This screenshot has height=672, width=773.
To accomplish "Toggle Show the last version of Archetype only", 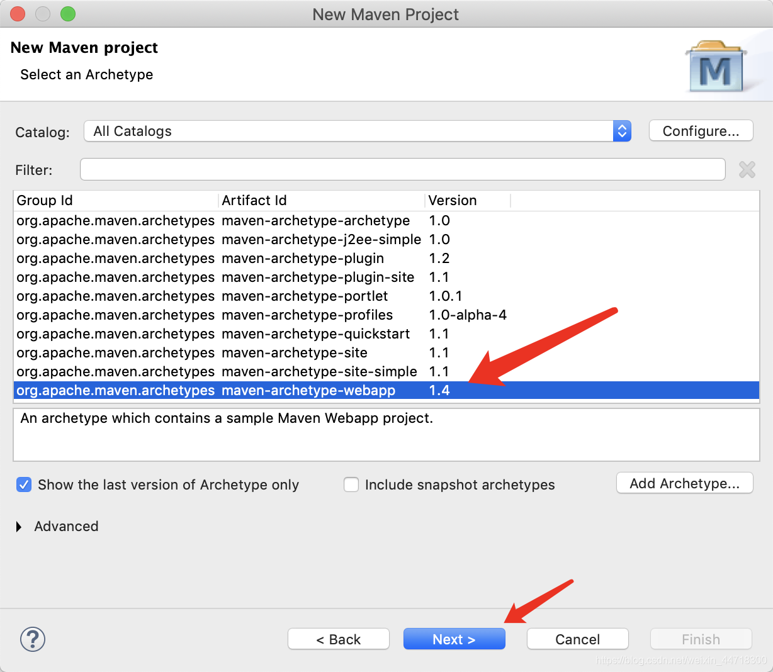I will (x=24, y=484).
